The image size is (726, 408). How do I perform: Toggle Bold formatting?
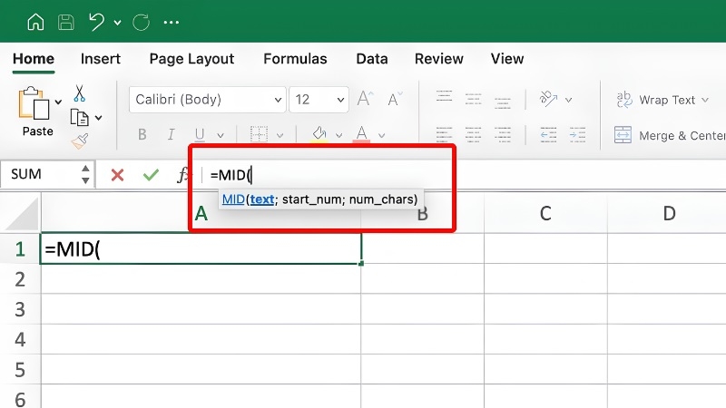[142, 134]
